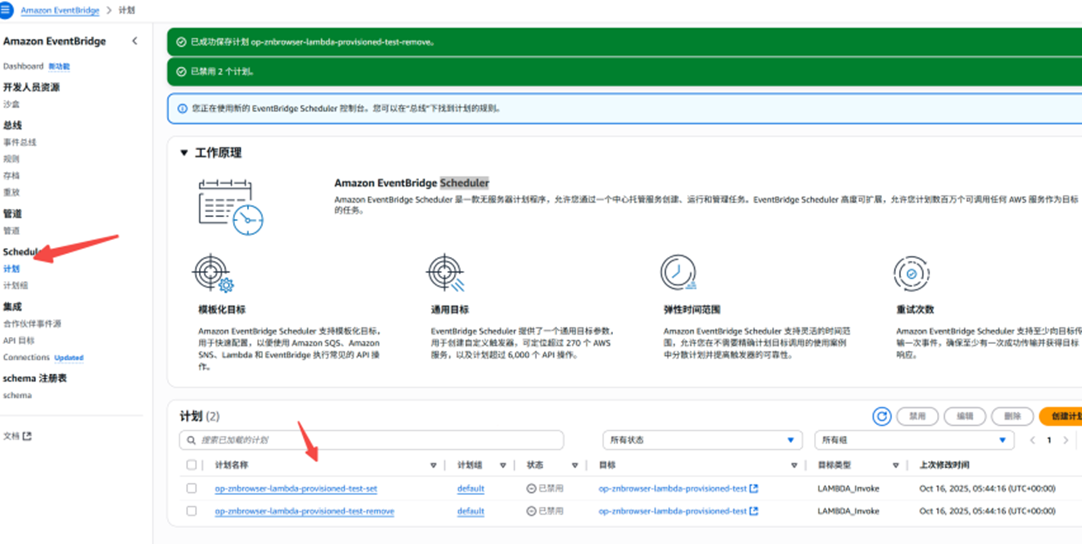Open the 所有状态 filter dropdown
This screenshot has width=1082, height=544.
pos(702,440)
